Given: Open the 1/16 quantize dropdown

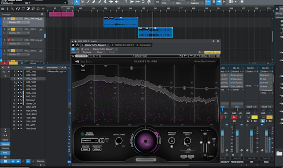Looking at the screenshot, I should coord(168,3).
